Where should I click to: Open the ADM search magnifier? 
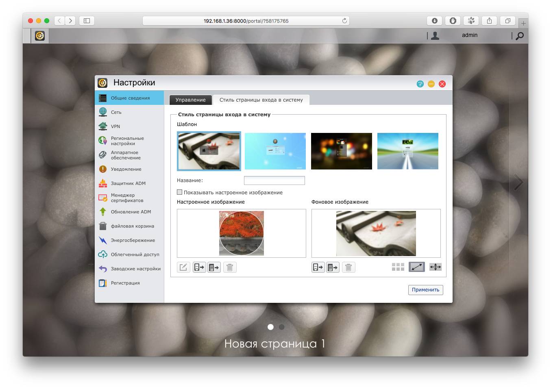click(520, 36)
